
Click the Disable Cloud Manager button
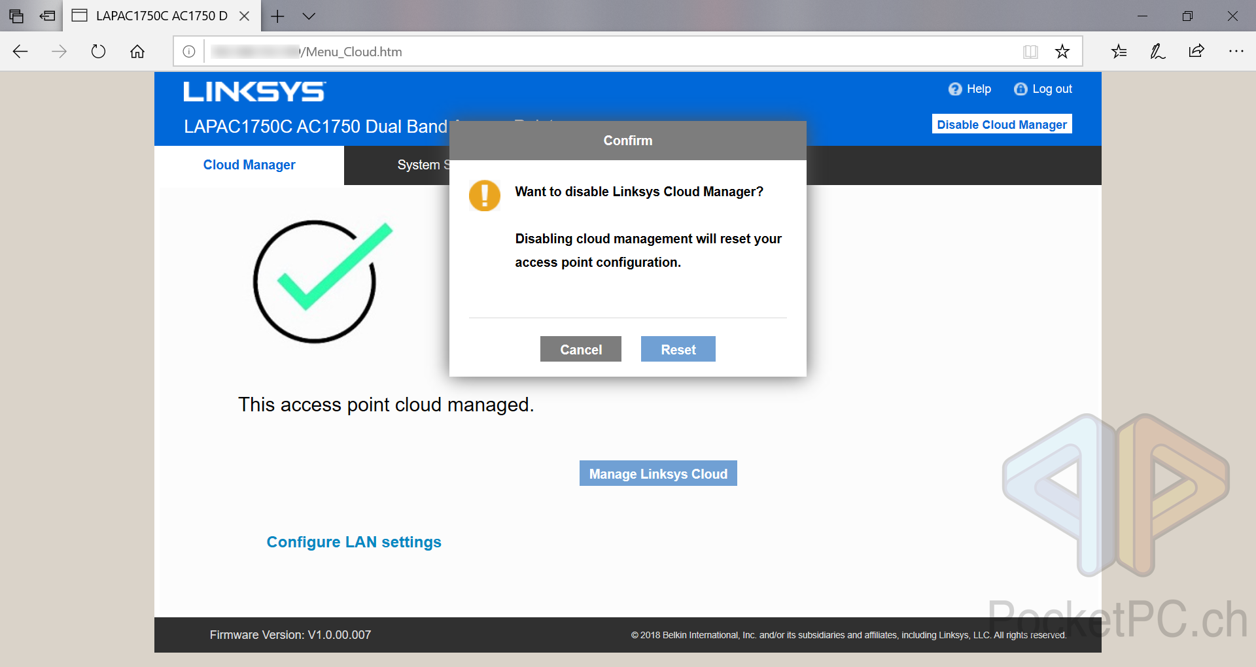(x=1002, y=124)
